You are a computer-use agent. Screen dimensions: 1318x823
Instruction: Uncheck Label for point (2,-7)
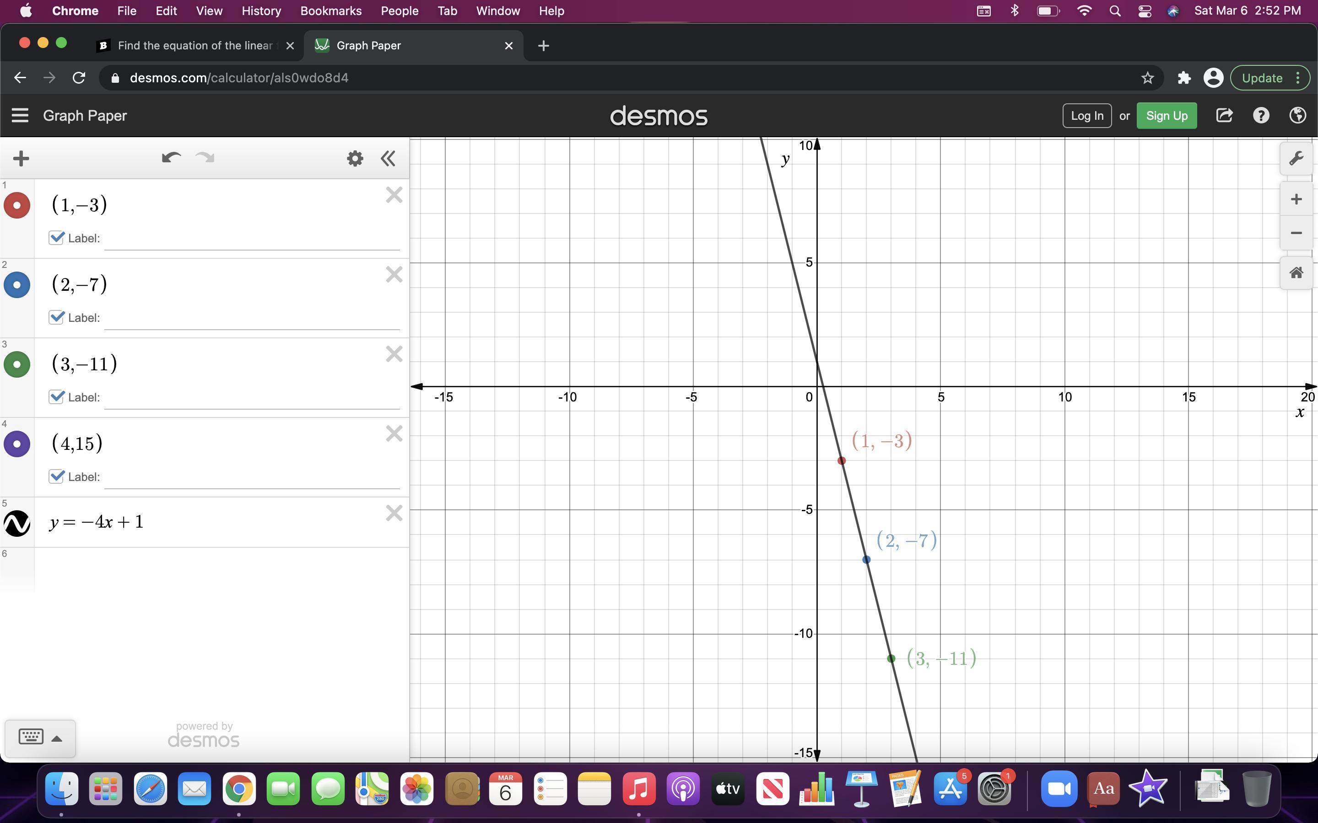pos(56,317)
